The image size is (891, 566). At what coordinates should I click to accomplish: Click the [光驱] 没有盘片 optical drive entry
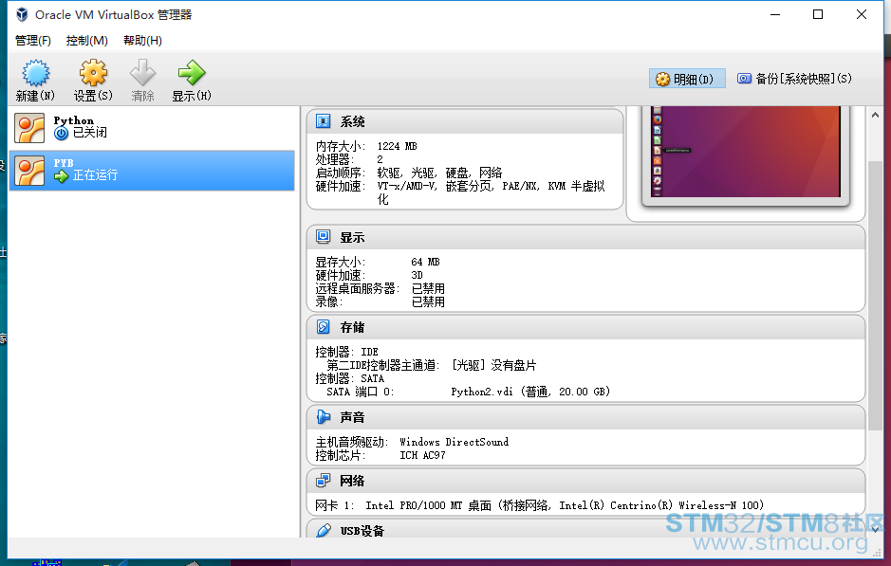(x=493, y=365)
